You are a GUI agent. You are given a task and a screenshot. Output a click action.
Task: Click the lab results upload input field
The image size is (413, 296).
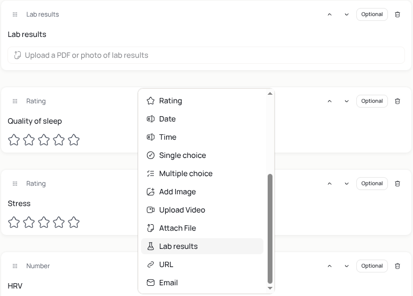click(x=206, y=55)
